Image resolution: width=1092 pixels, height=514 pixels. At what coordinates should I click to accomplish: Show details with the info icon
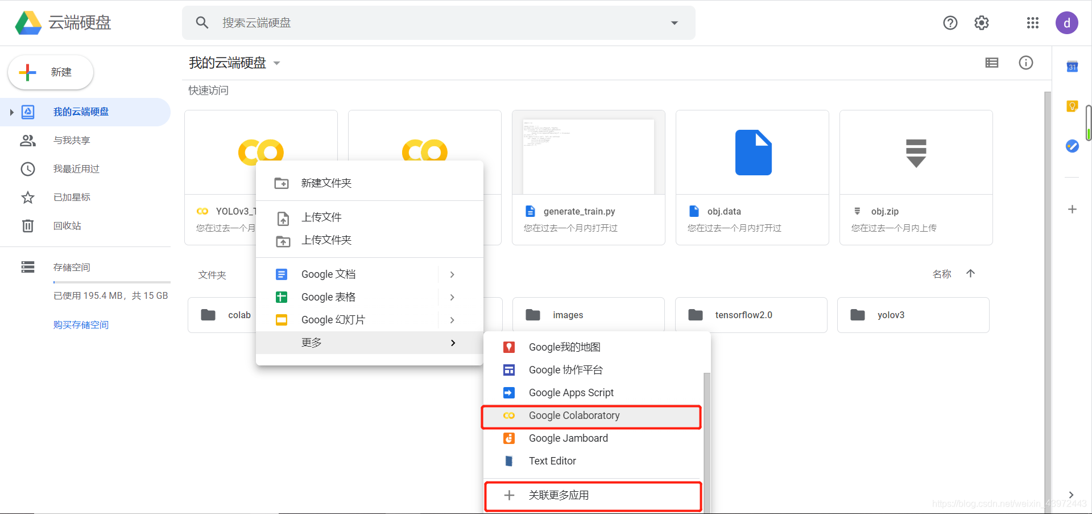[x=1026, y=63]
